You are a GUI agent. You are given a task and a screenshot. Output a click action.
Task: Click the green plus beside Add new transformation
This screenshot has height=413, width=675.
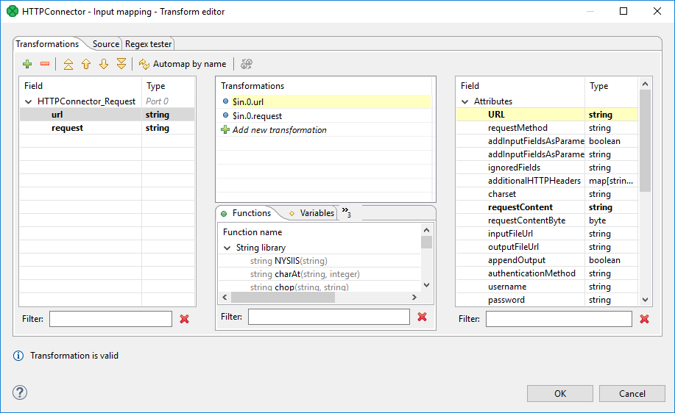(225, 129)
